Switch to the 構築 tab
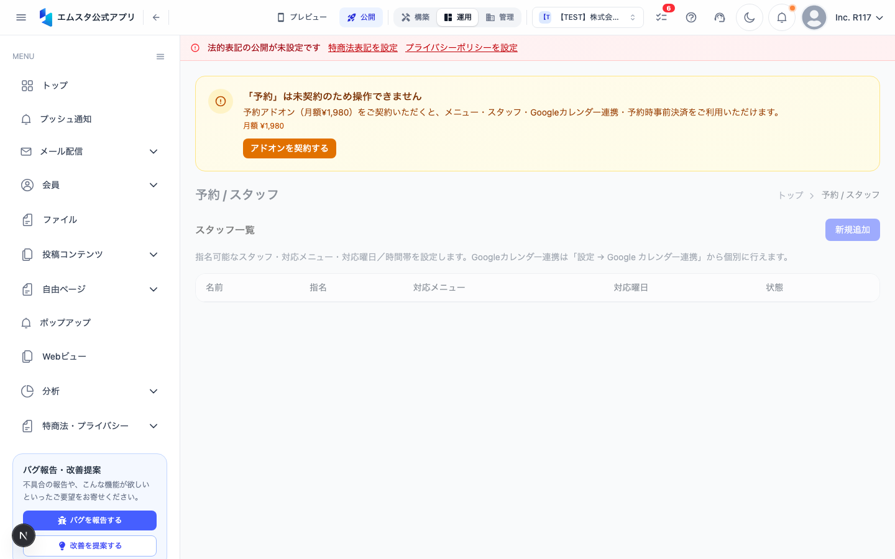This screenshot has width=895, height=559. click(x=415, y=17)
